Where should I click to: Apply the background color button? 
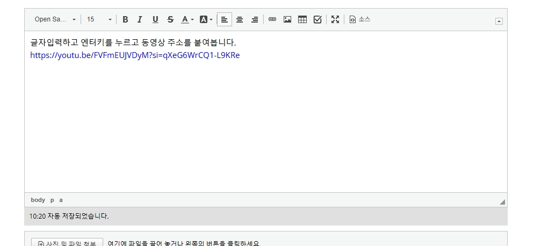203,19
